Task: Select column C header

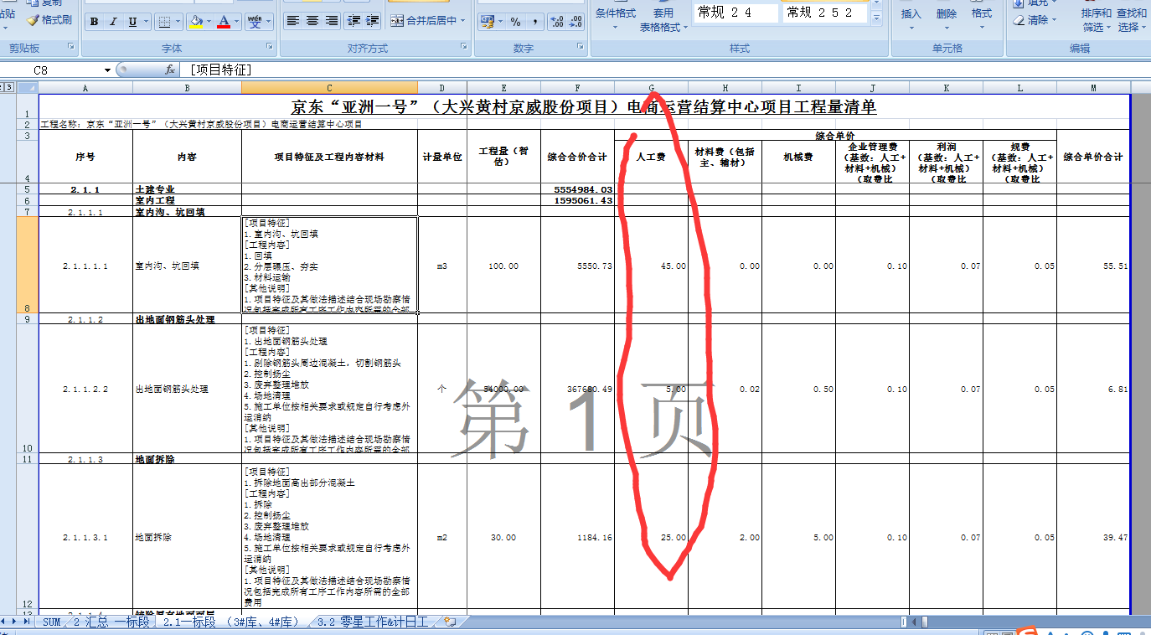Action: coord(329,88)
